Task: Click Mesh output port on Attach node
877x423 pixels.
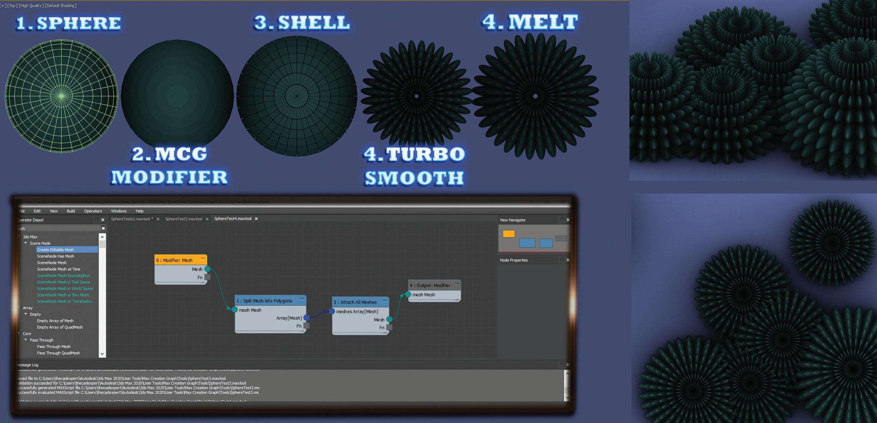Action: [x=389, y=319]
